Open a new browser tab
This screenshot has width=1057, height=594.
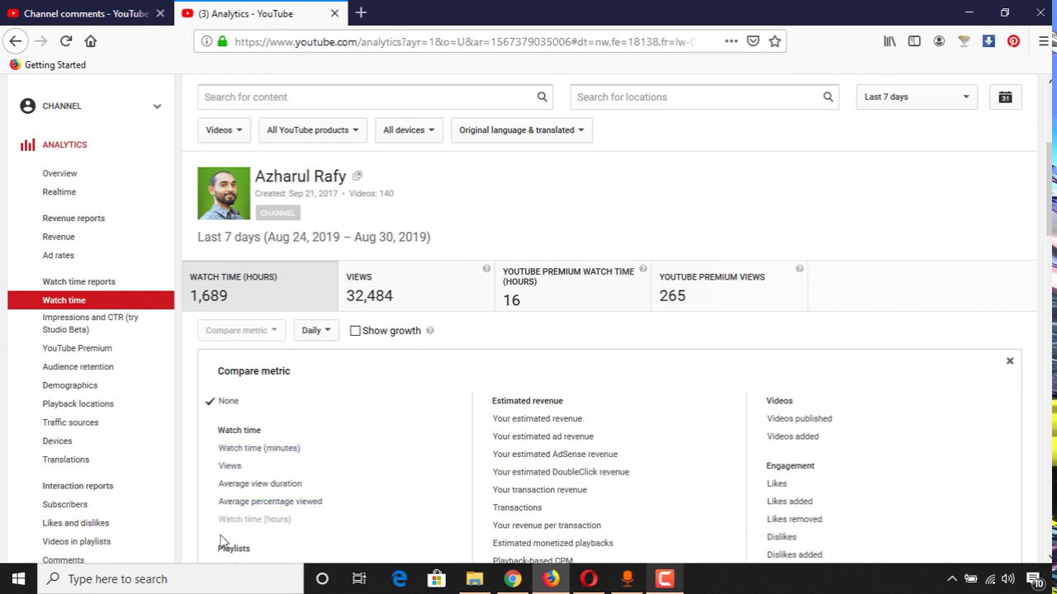(361, 13)
